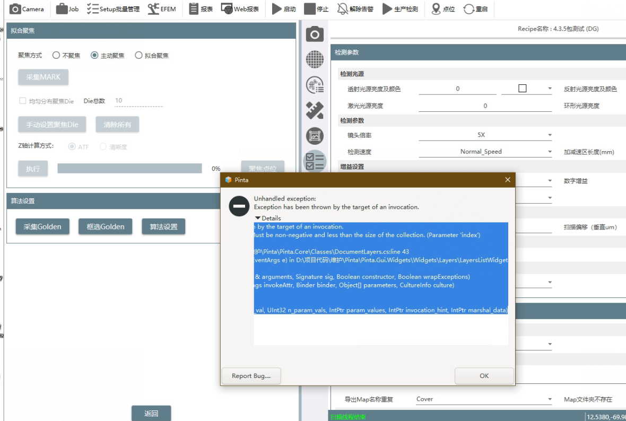Click the Report Bug button

[x=251, y=376]
